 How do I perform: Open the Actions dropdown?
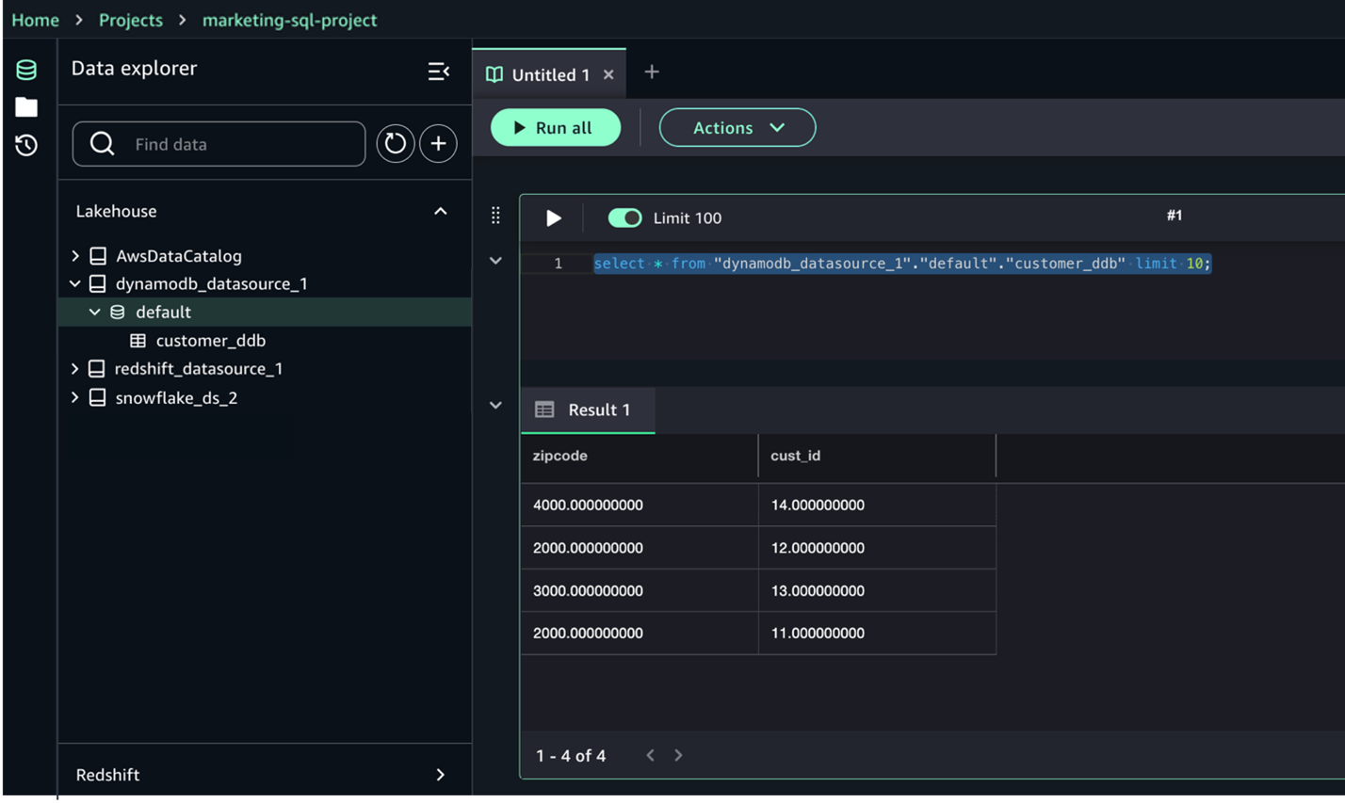pyautogui.click(x=737, y=128)
